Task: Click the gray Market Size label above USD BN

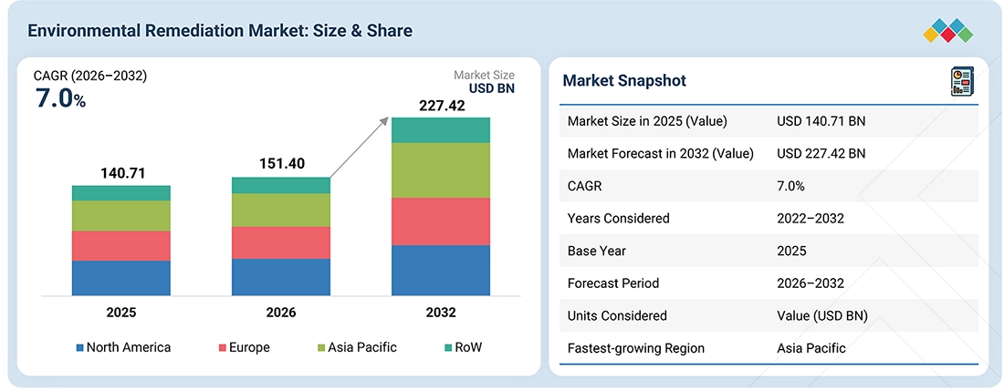Action: (x=484, y=76)
